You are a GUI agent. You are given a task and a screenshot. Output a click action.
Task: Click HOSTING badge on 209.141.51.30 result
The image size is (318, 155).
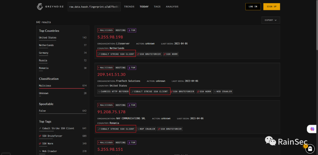coord(120,68)
